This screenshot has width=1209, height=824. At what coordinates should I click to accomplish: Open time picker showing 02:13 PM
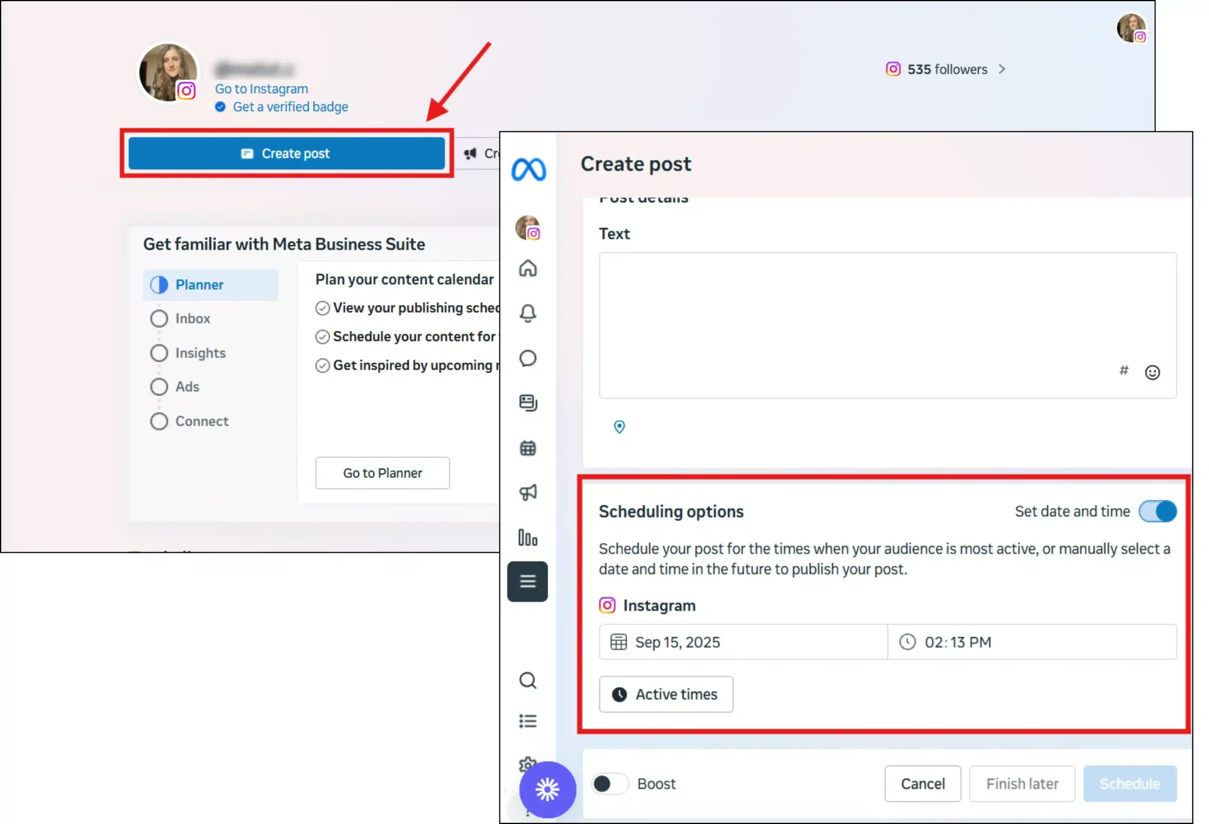[1032, 642]
